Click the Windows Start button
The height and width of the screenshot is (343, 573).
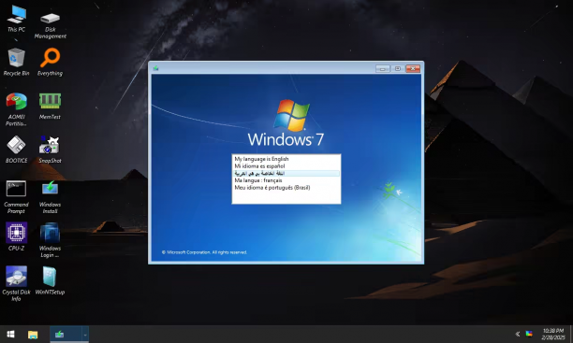click(x=10, y=335)
